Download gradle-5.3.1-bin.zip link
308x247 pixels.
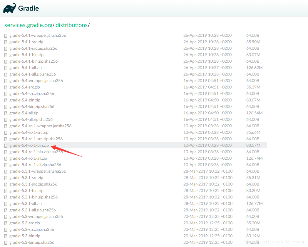[26, 191]
